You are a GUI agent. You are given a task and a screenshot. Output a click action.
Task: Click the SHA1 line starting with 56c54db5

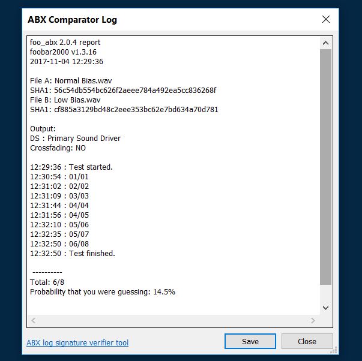tap(123, 91)
